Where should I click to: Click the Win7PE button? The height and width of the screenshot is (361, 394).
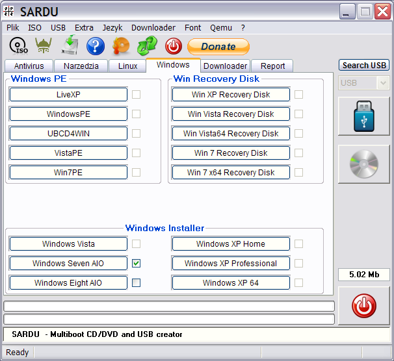tap(68, 172)
